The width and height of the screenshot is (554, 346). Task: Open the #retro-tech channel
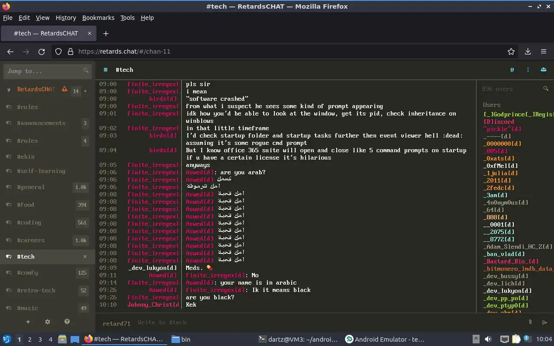[x=48, y=290]
